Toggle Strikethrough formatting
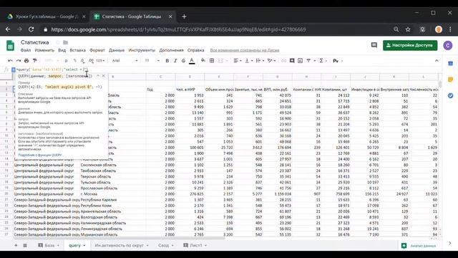 point(183,61)
